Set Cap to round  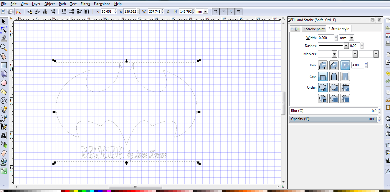(x=334, y=76)
